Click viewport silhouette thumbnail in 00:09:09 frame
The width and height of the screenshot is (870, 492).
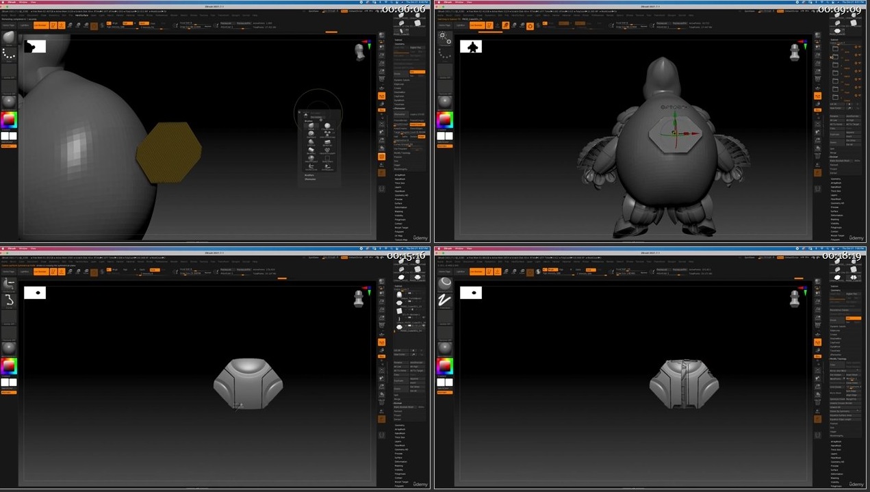pyautogui.click(x=470, y=47)
